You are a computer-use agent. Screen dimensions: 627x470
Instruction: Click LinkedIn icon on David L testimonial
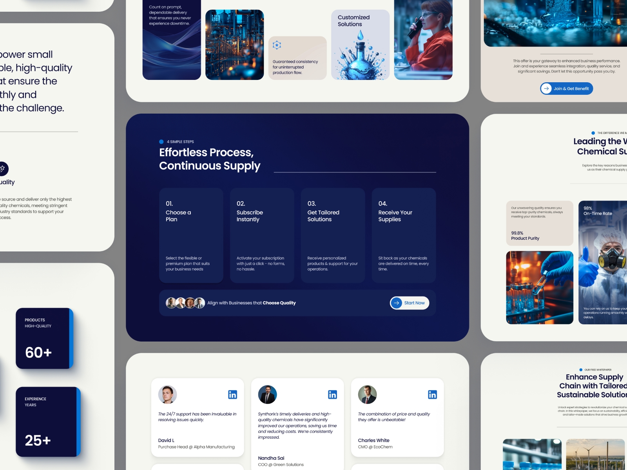click(232, 394)
